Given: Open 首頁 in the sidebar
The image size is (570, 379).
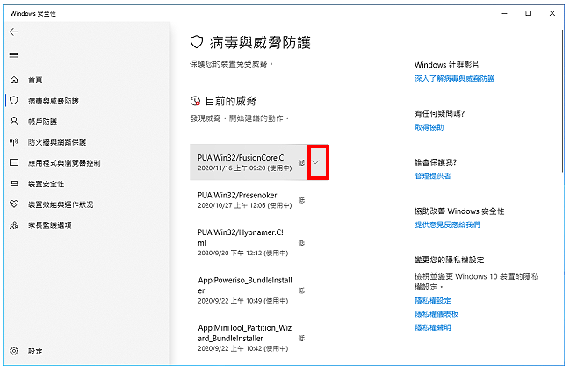Looking at the screenshot, I should click(x=35, y=80).
